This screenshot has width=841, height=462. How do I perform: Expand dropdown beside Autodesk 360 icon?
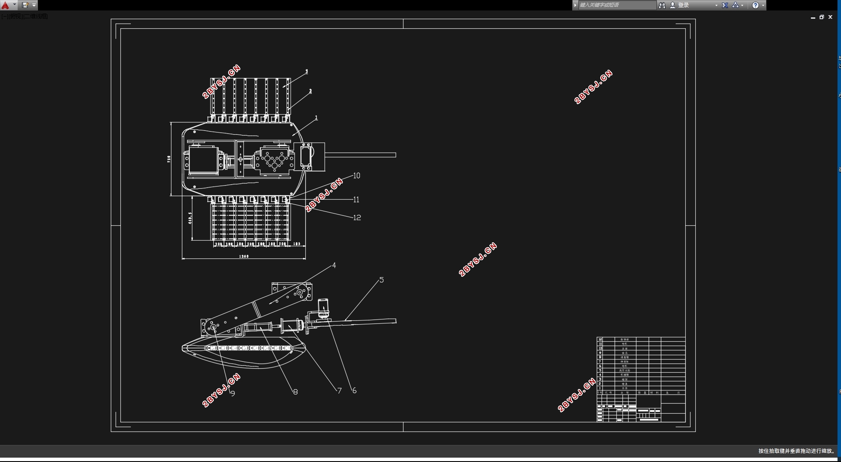742,5
